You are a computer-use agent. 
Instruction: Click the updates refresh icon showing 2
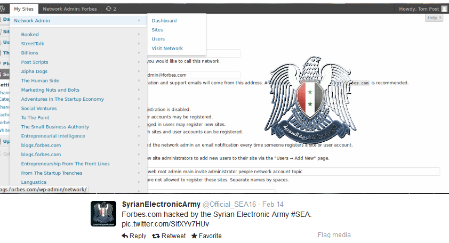coord(109,9)
